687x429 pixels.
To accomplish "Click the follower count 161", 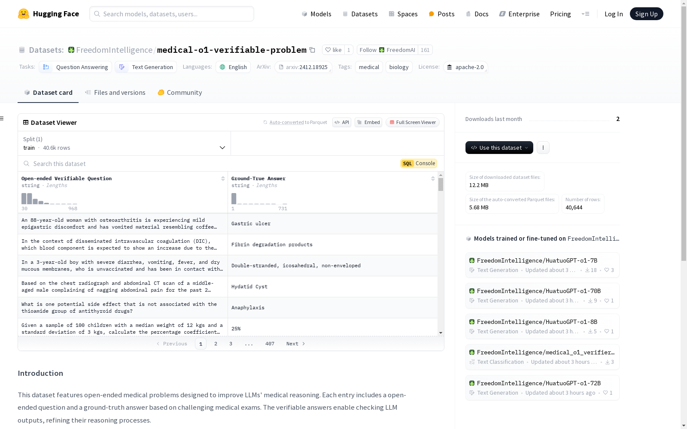I will 425,50.
